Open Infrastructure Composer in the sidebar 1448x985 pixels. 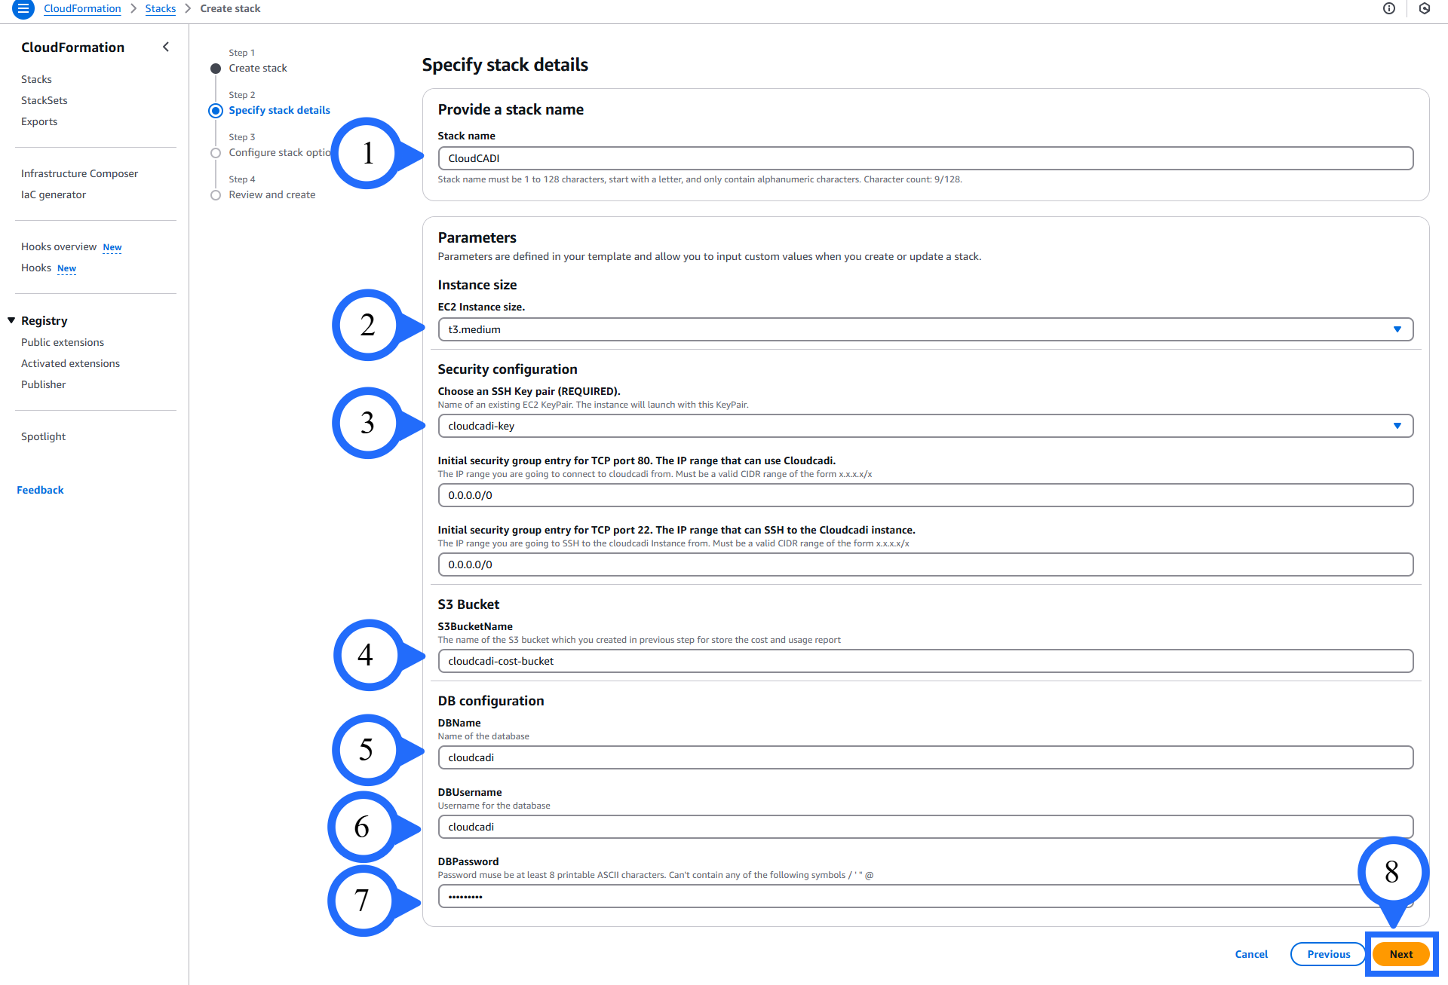(79, 173)
